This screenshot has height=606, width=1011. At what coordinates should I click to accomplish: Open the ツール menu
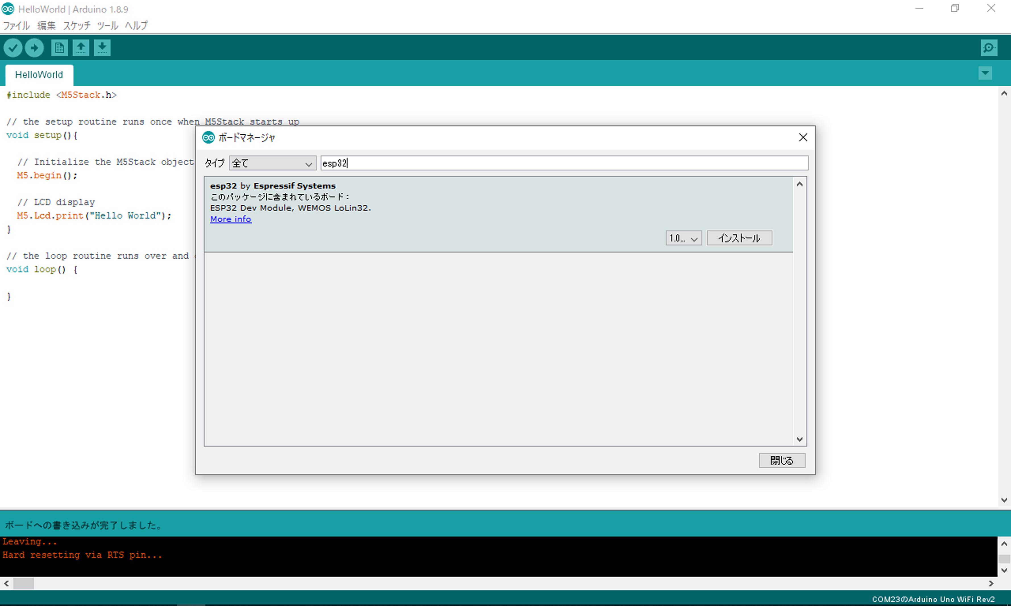107,26
